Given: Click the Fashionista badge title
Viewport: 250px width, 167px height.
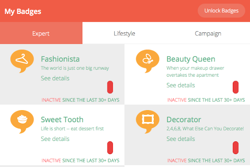Looking at the screenshot, I should pyautogui.click(x=60, y=59).
